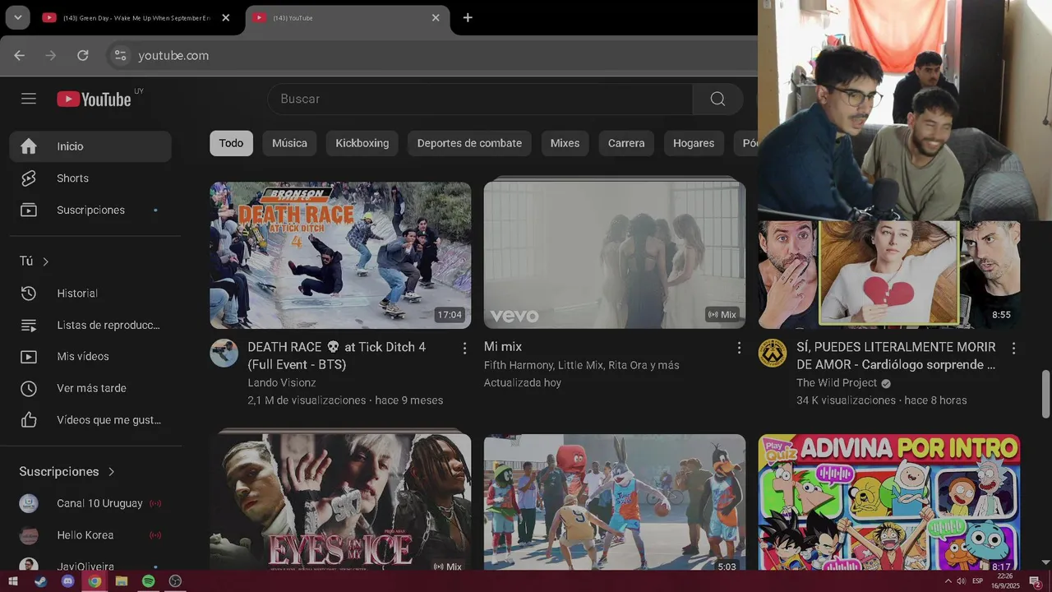Screen dimensions: 1052x592
Task: Reload the page in the browser
Action: click(x=83, y=55)
